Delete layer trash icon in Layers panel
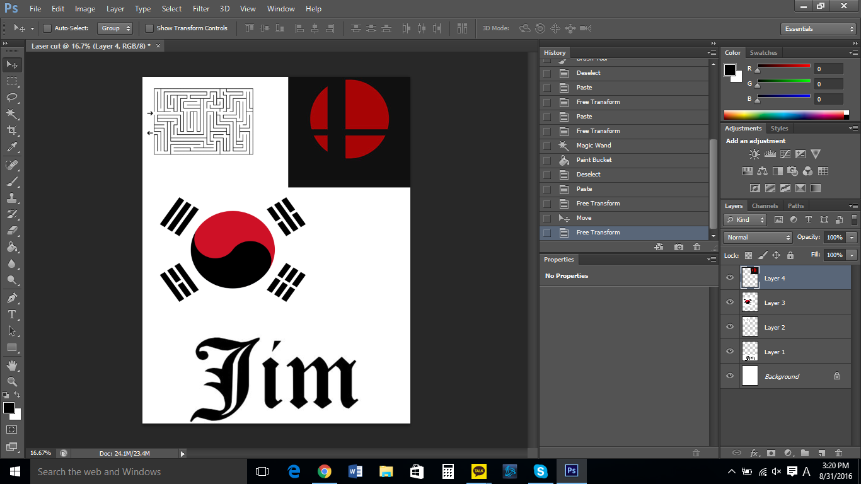The width and height of the screenshot is (861, 484). [x=838, y=452]
